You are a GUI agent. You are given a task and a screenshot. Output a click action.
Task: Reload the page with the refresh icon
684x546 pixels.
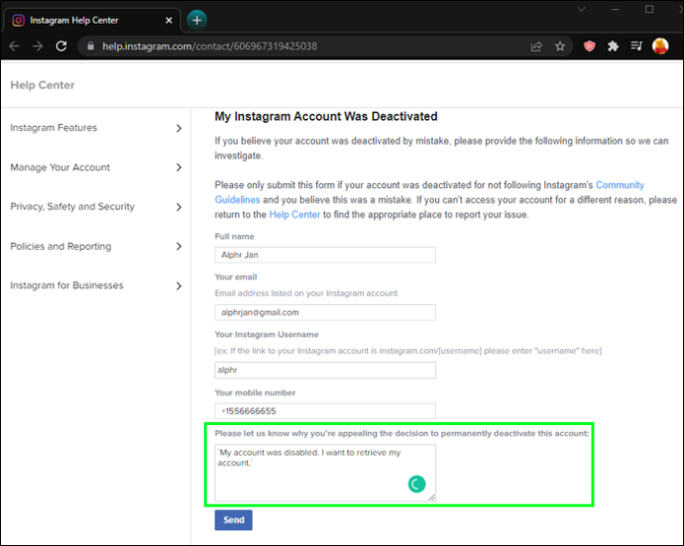point(61,47)
